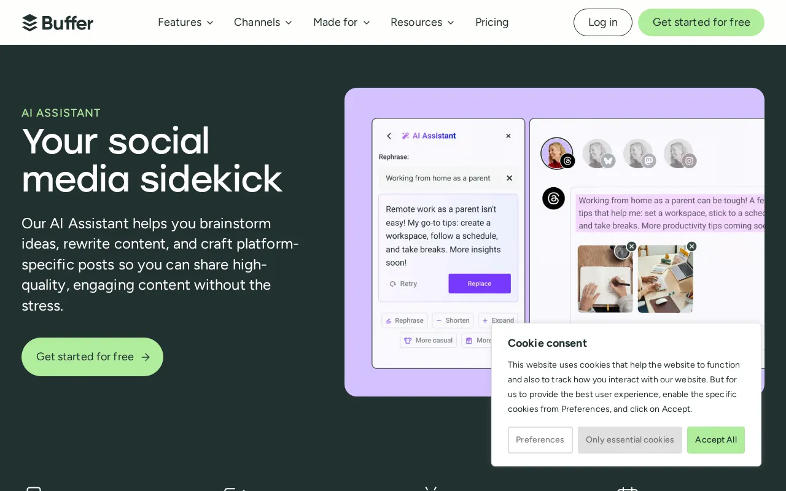Screen dimensions: 786x491
Task: Accept All cookies
Action: [x=716, y=440]
